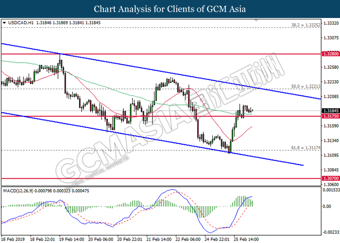Click the '18 Feb 2019' time axis label
Viewport: 340px width, 243px height.
tap(13, 239)
